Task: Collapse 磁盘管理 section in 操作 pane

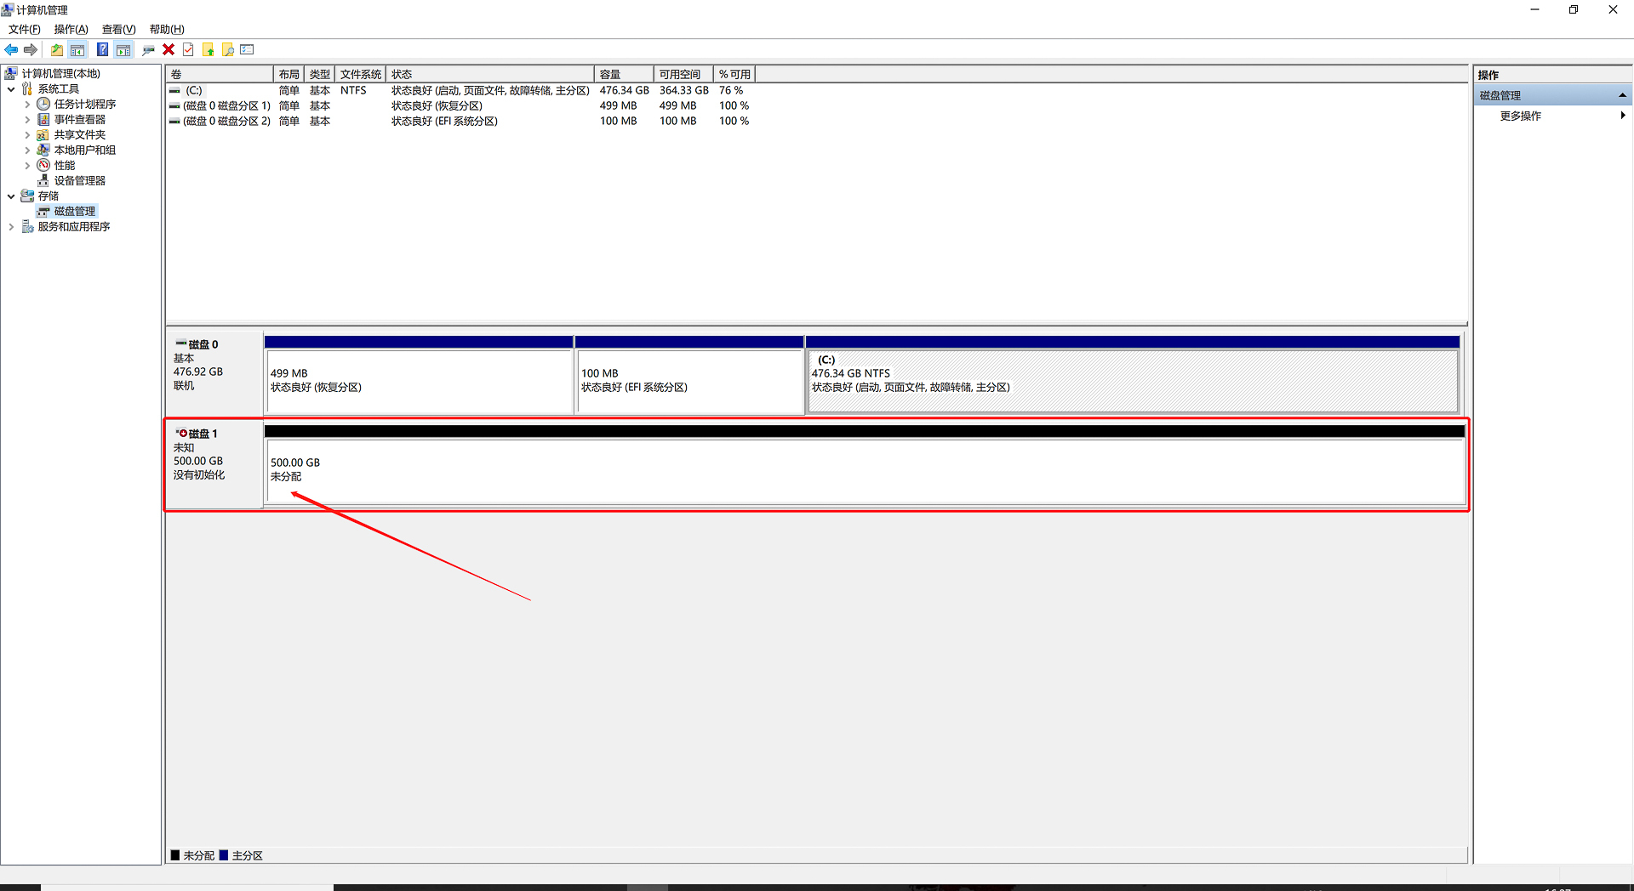Action: click(1622, 95)
